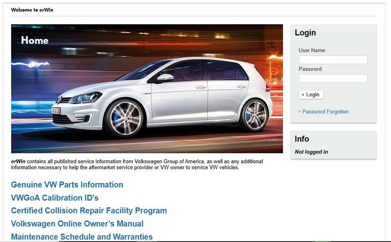
Task: Click the Info panel heading
Action: coord(302,139)
